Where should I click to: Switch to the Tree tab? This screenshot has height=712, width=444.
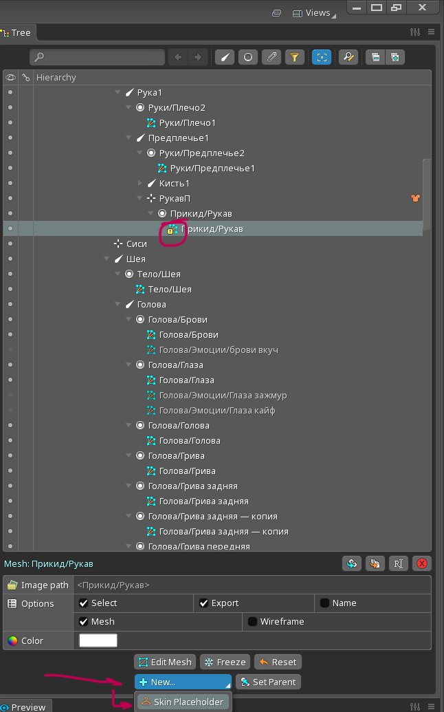tap(16, 33)
